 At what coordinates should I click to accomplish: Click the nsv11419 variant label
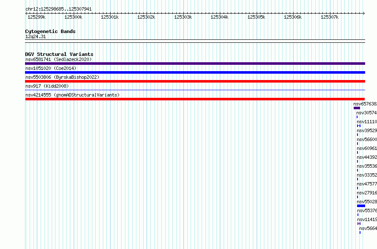367,219
